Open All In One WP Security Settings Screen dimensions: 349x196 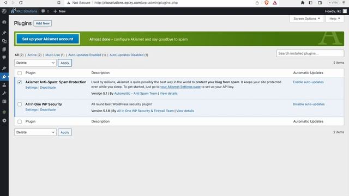click(x=32, y=110)
